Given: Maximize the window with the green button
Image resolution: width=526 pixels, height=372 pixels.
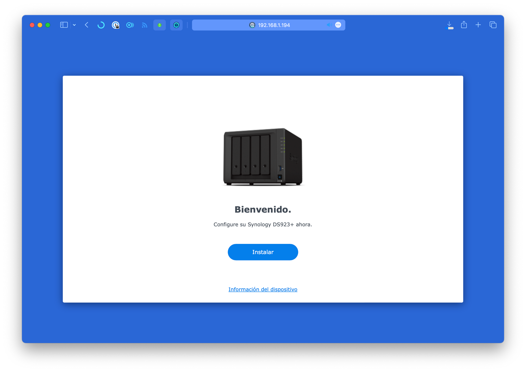Looking at the screenshot, I should coord(48,25).
